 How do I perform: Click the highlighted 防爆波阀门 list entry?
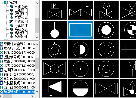pyautogui.click(x=19, y=92)
